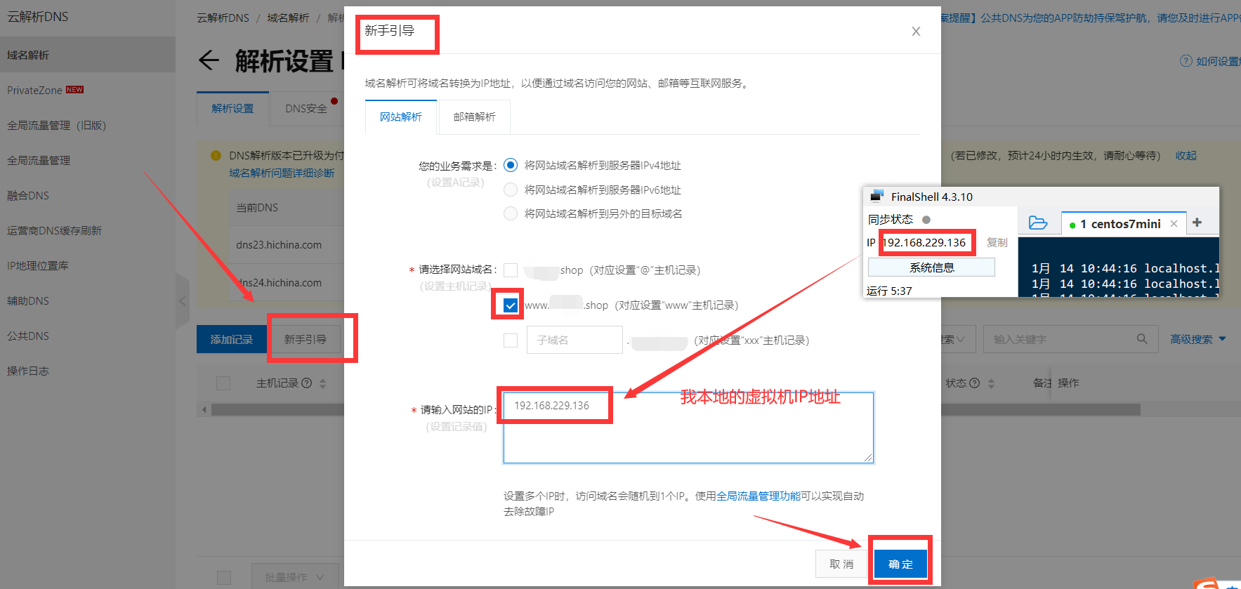The image size is (1241, 589).
Task: Uncheck the www host record checkbox
Action: click(511, 305)
